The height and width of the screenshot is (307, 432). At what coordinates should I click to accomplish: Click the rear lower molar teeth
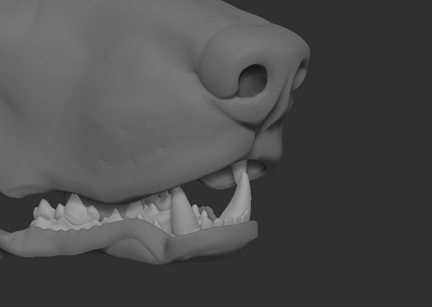point(66,212)
